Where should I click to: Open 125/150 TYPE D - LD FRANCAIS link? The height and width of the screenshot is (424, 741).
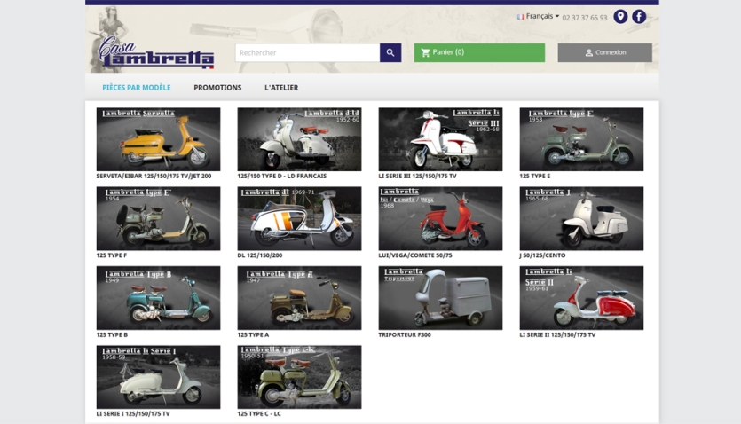pyautogui.click(x=281, y=176)
